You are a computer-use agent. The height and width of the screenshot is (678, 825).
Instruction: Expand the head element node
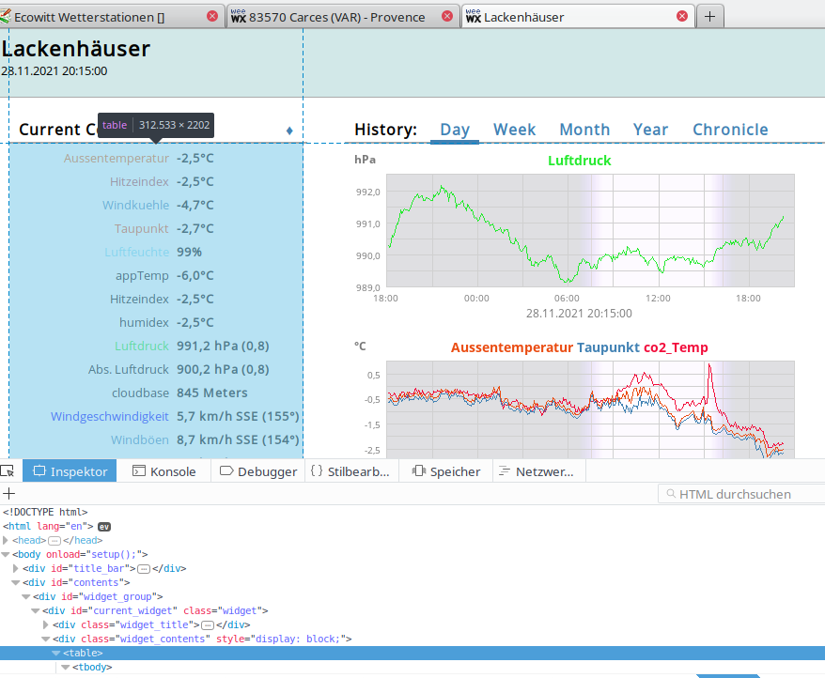click(x=7, y=541)
